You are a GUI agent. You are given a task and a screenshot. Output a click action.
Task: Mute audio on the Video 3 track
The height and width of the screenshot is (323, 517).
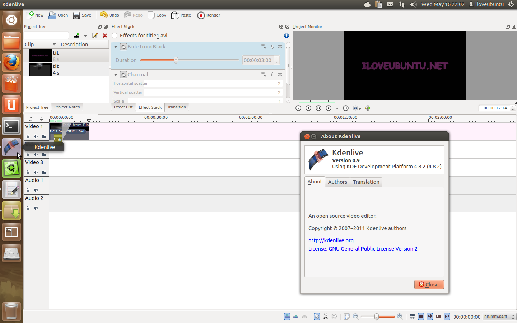tap(36, 172)
